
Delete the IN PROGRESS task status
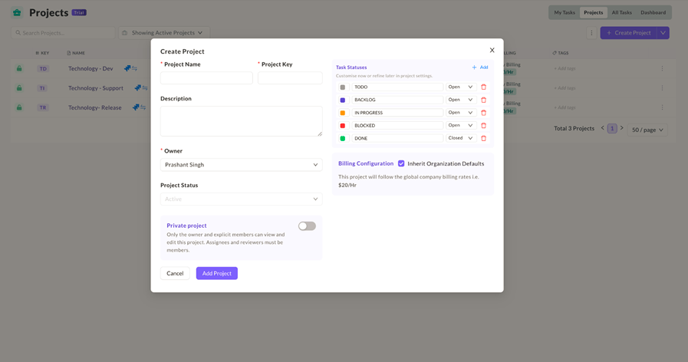(x=483, y=113)
